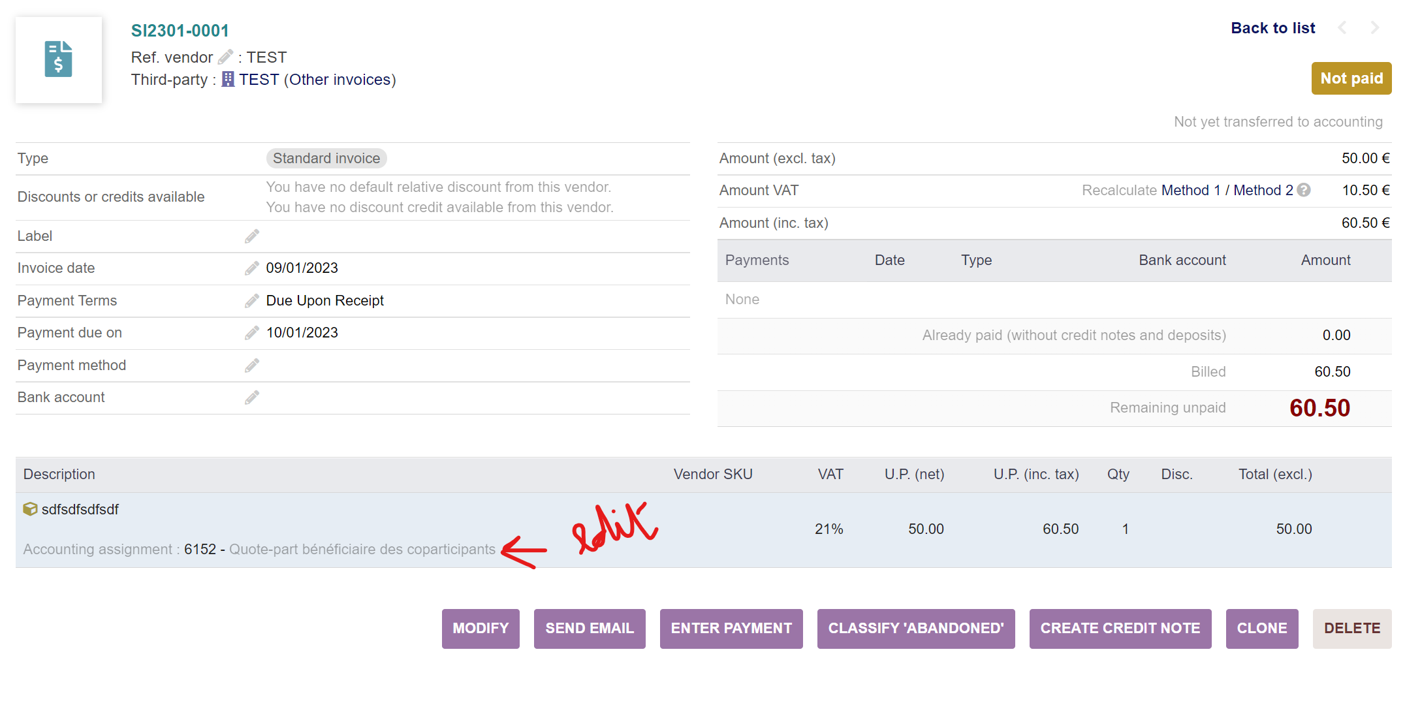Classify the invoice as 'Abandoned'

click(x=915, y=628)
